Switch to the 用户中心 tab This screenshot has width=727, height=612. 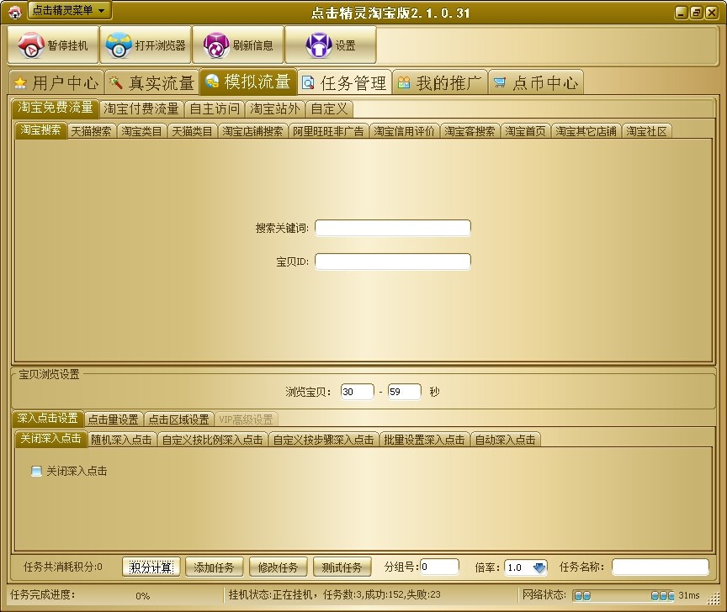[56, 83]
